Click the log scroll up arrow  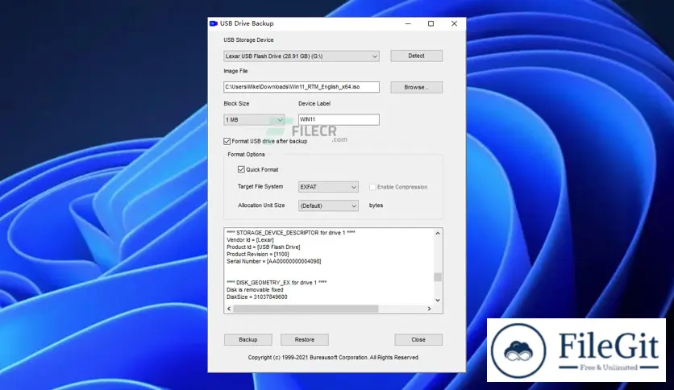tap(438, 233)
